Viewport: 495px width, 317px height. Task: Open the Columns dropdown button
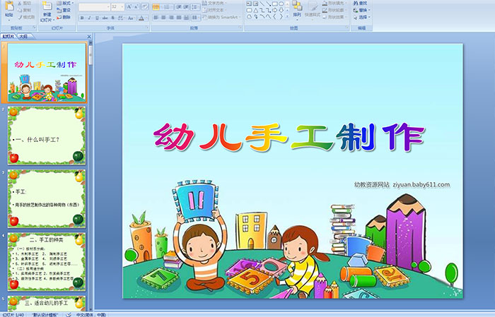pyautogui.click(x=196, y=18)
